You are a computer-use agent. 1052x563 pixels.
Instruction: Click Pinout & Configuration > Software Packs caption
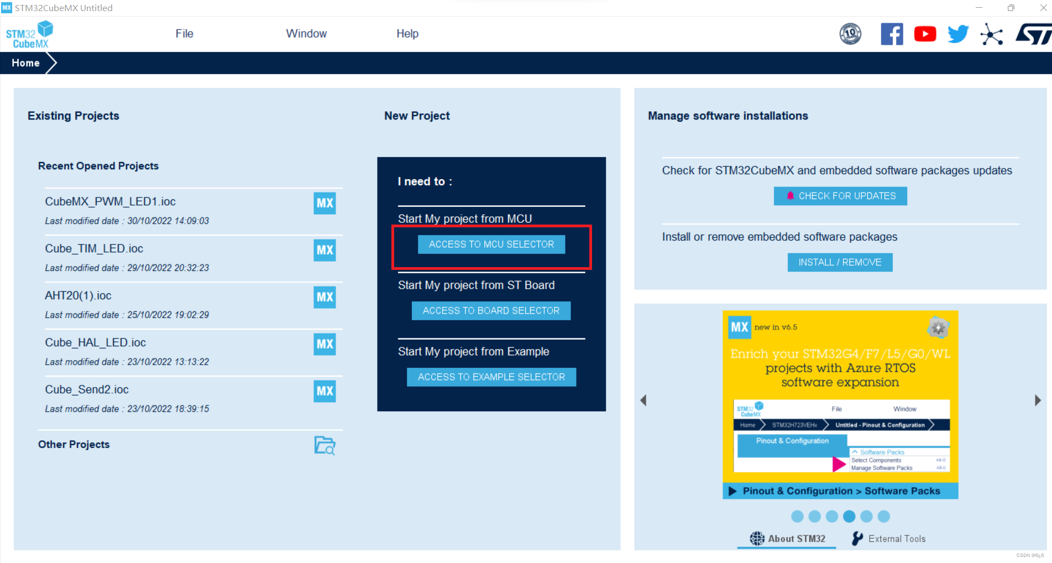point(840,491)
